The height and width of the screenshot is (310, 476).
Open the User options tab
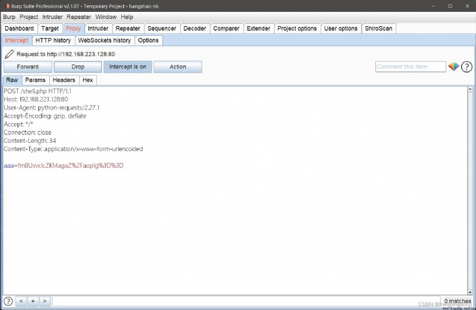(x=340, y=29)
